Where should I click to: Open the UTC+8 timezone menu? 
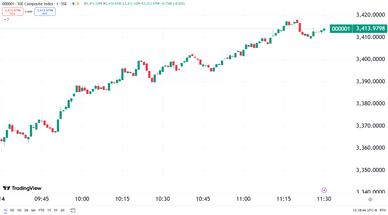click(365, 210)
